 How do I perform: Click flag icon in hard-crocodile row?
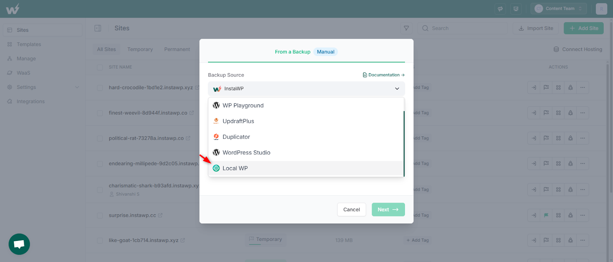pyautogui.click(x=546, y=87)
